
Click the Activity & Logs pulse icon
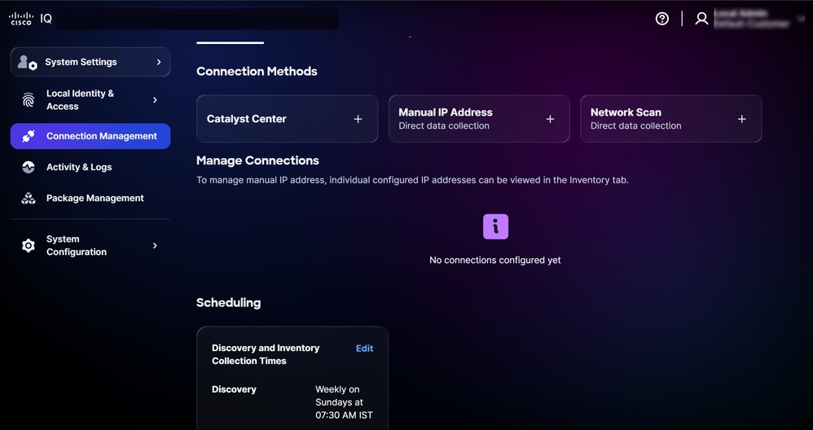29,167
